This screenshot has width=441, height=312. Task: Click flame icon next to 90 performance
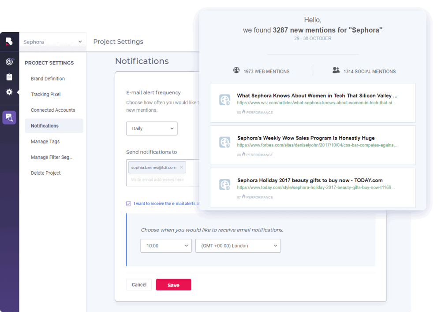(243, 112)
